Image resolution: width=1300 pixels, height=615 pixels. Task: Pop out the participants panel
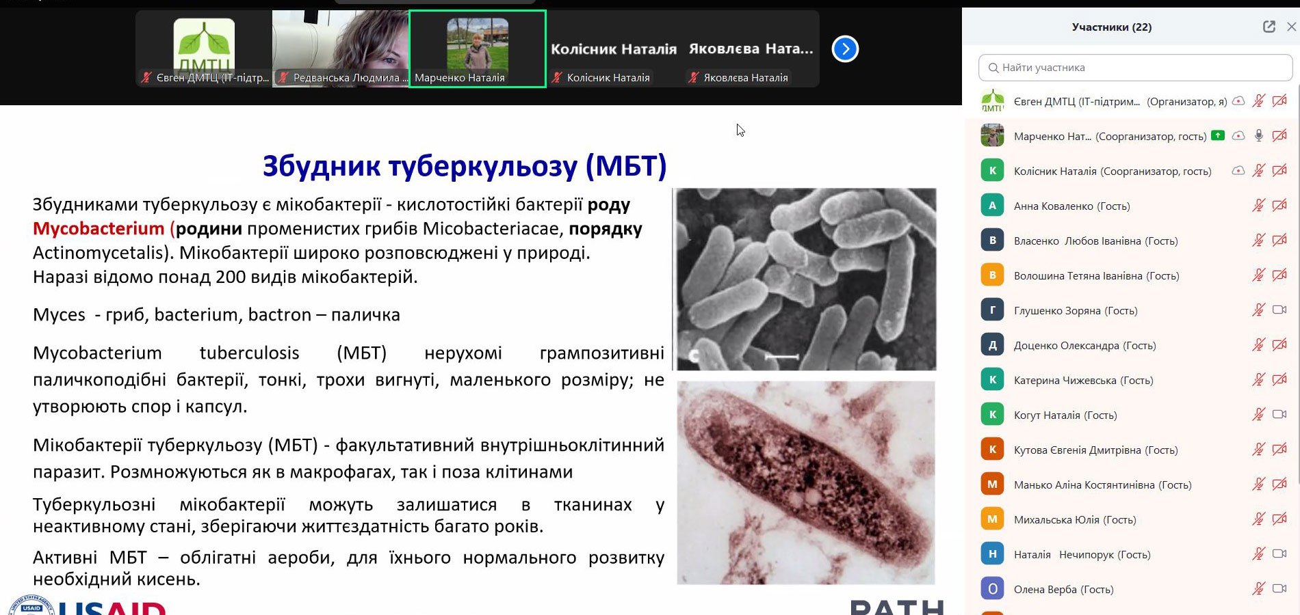[x=1269, y=27]
